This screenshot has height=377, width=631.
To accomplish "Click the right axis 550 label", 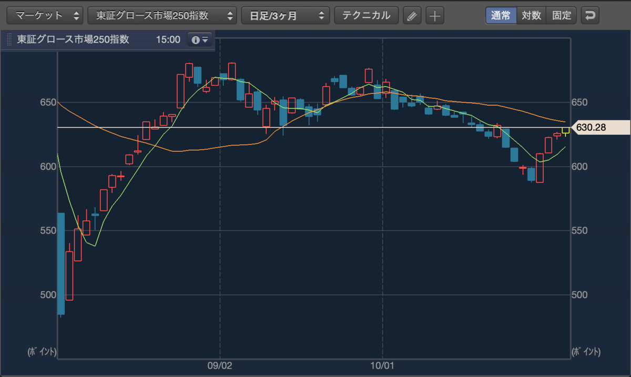I will 579,230.
